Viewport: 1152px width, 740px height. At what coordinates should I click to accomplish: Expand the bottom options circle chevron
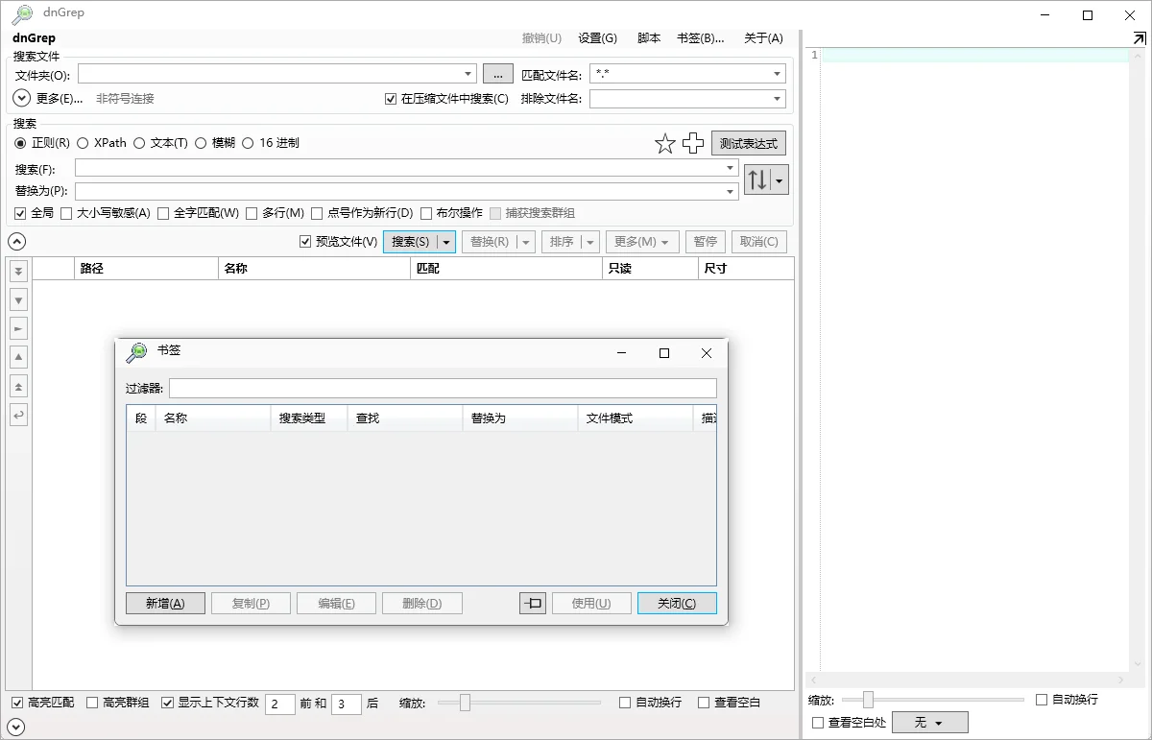16,728
